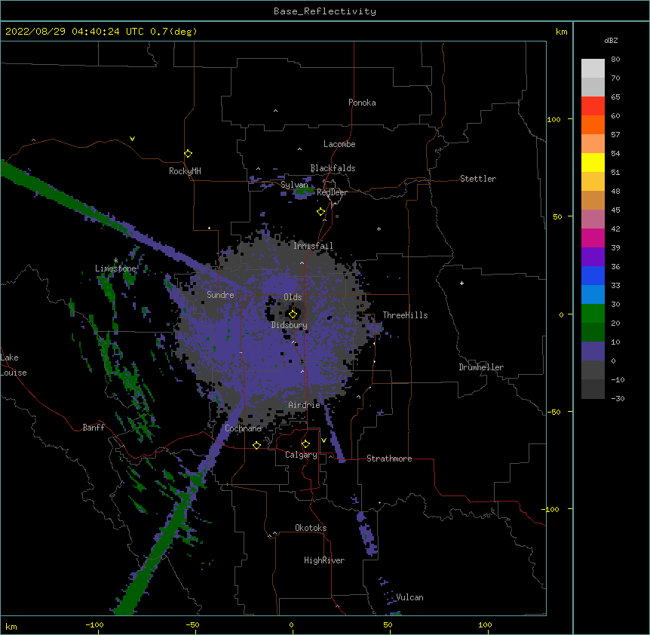
Task: Click the Cochrane town label
Action: (244, 428)
